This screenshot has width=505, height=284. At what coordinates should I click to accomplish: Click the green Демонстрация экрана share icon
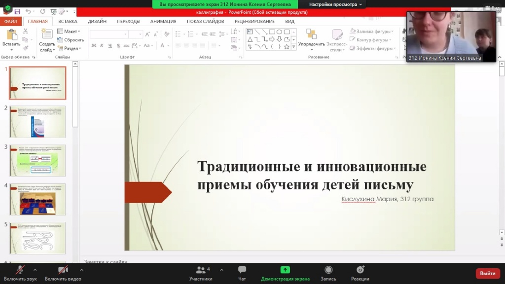tap(285, 270)
